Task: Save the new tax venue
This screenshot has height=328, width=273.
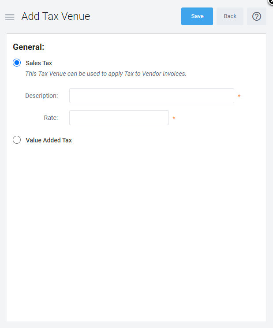Action: (197, 16)
